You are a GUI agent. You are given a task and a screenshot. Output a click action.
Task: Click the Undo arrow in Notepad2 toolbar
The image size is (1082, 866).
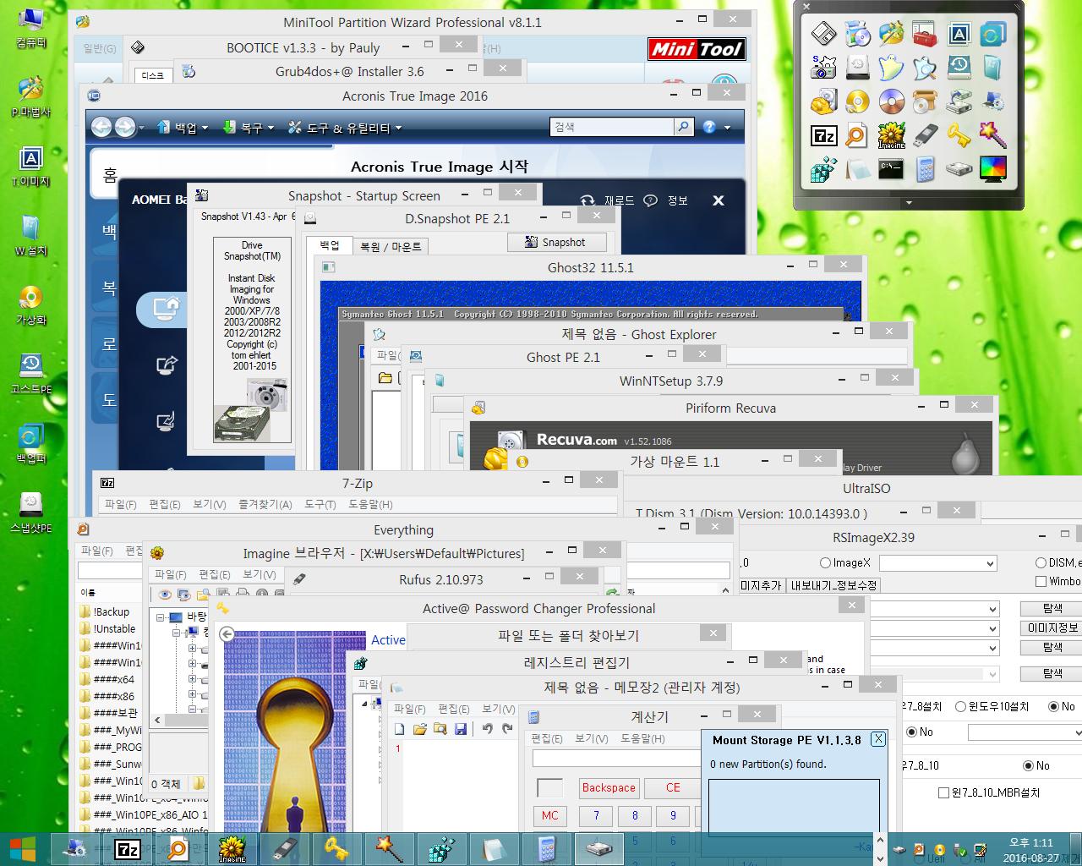pyautogui.click(x=487, y=729)
